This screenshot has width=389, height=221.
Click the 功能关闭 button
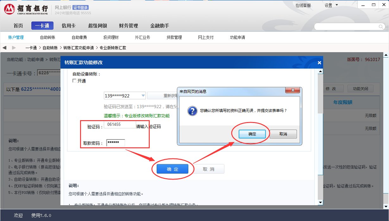361,89
